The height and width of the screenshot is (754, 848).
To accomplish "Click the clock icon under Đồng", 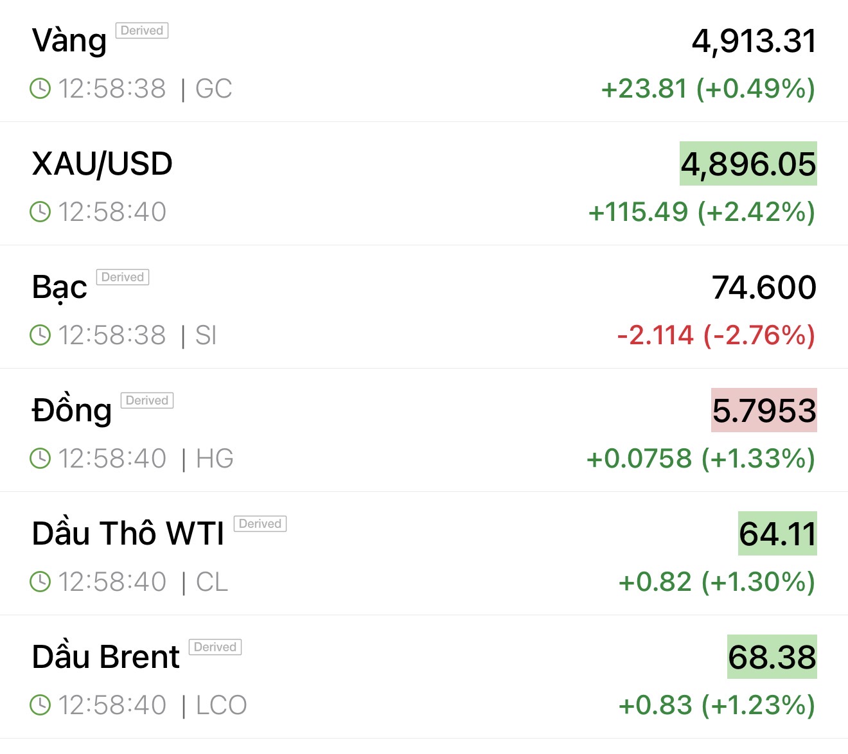I will point(40,459).
